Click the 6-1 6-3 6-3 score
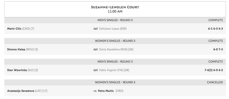This screenshot has width=229, height=99. [x=215, y=29]
